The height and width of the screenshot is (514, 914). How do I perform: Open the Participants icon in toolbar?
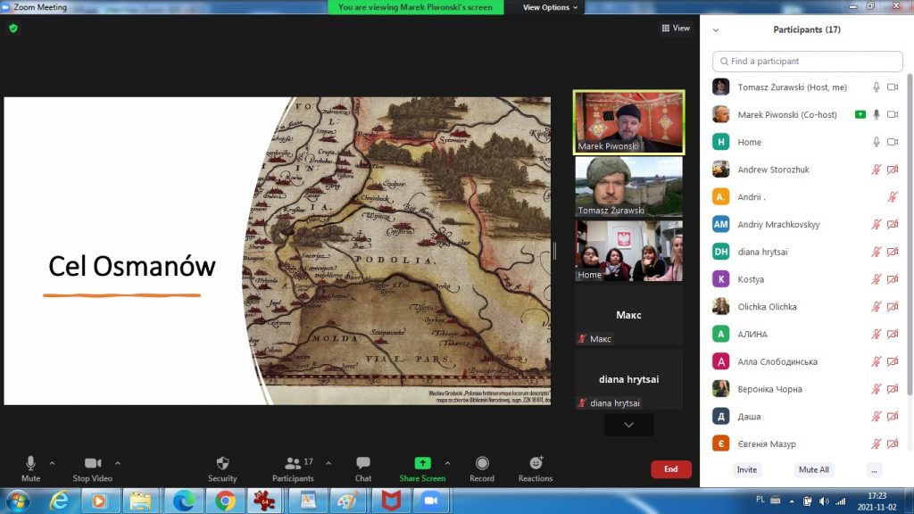[292, 463]
